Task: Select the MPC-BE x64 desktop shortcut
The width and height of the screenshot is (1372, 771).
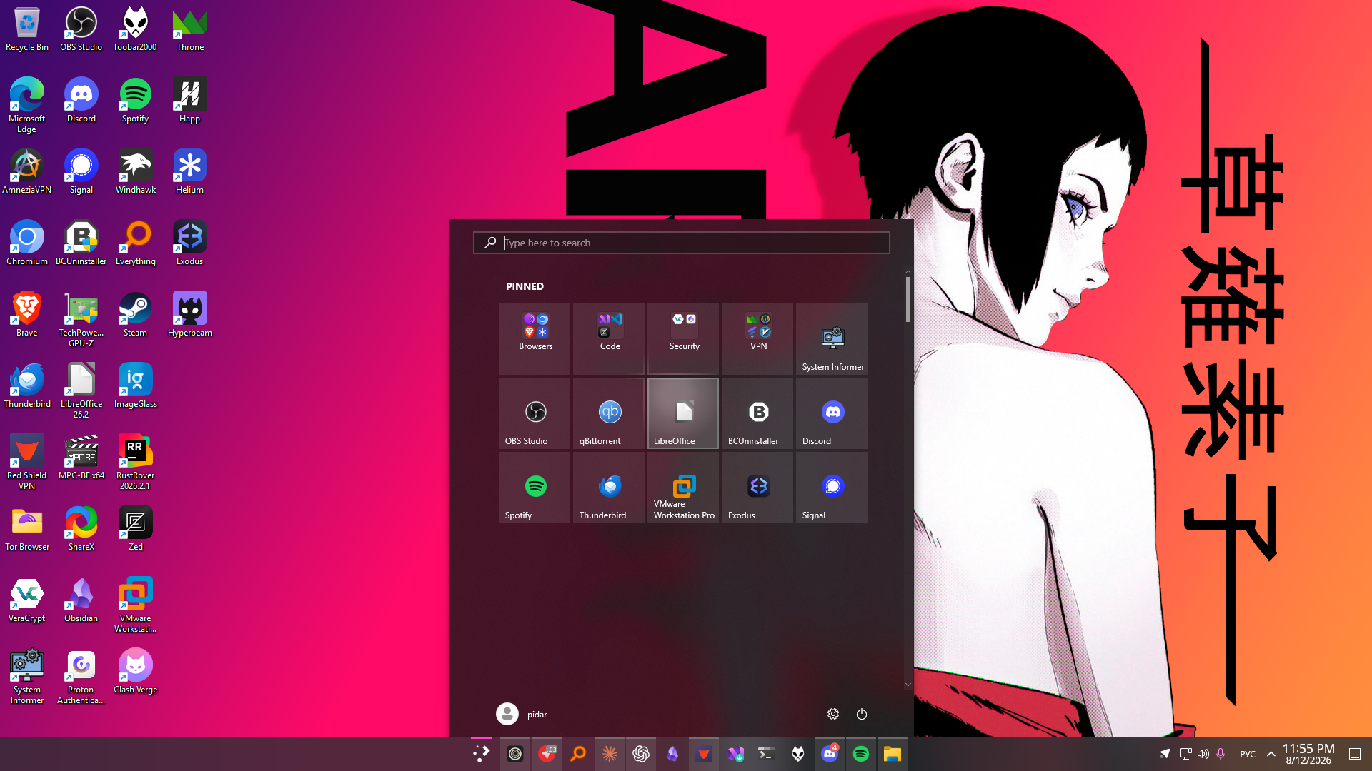Action: point(81,458)
